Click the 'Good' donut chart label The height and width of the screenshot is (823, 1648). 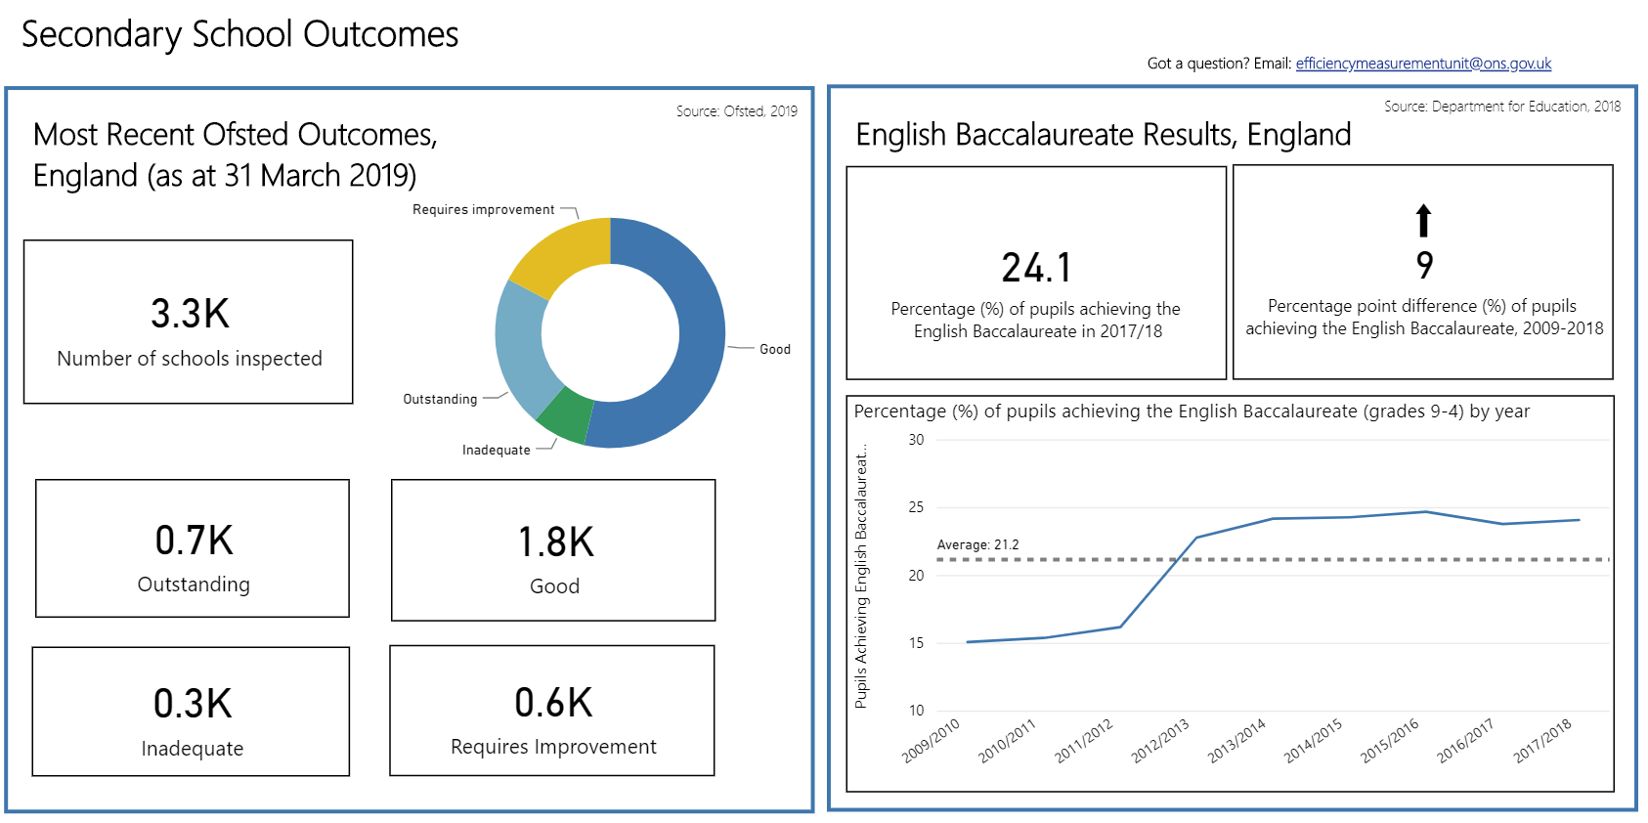775,349
